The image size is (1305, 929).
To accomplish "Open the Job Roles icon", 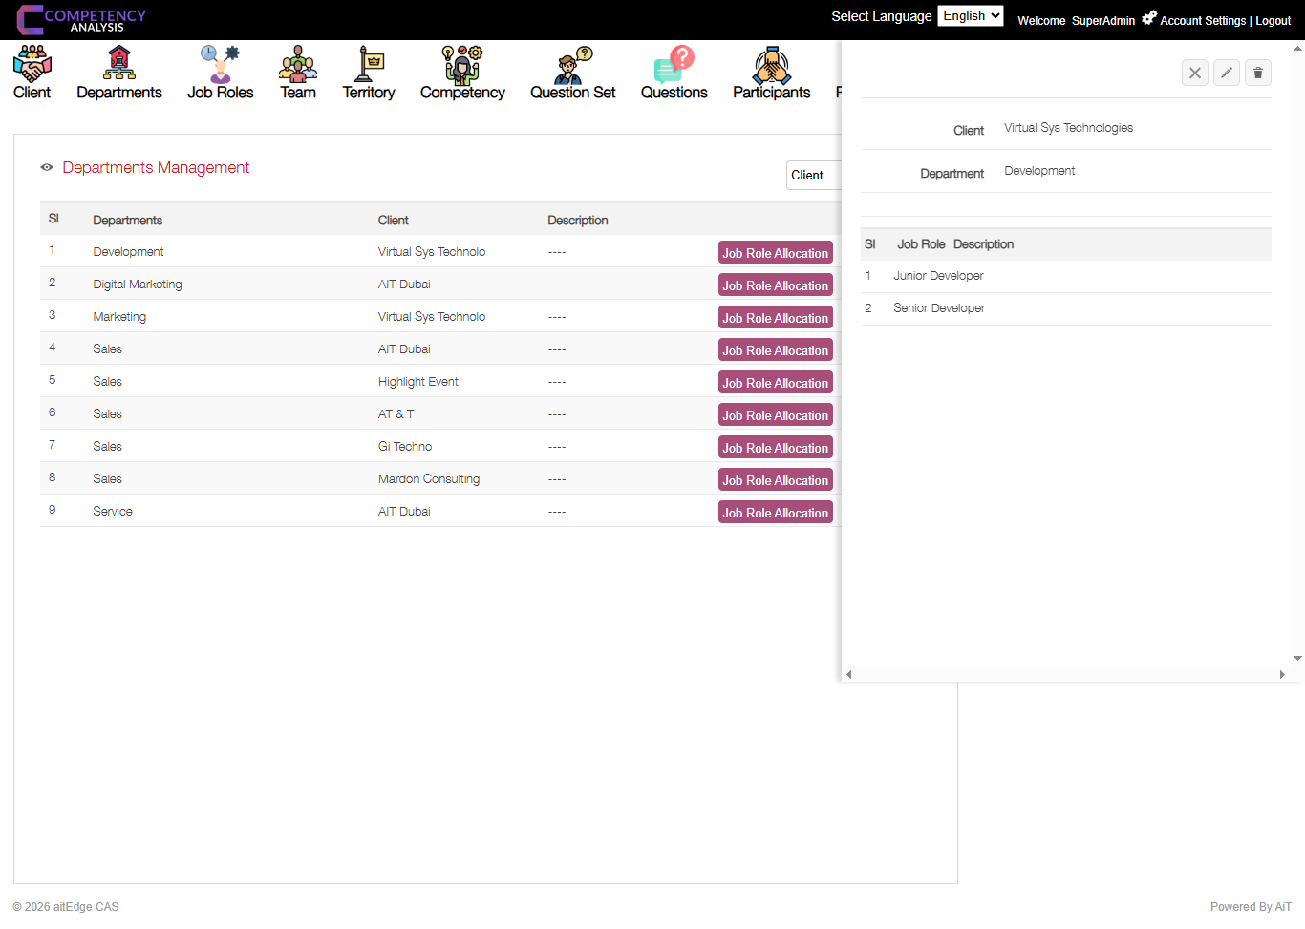I will [220, 65].
